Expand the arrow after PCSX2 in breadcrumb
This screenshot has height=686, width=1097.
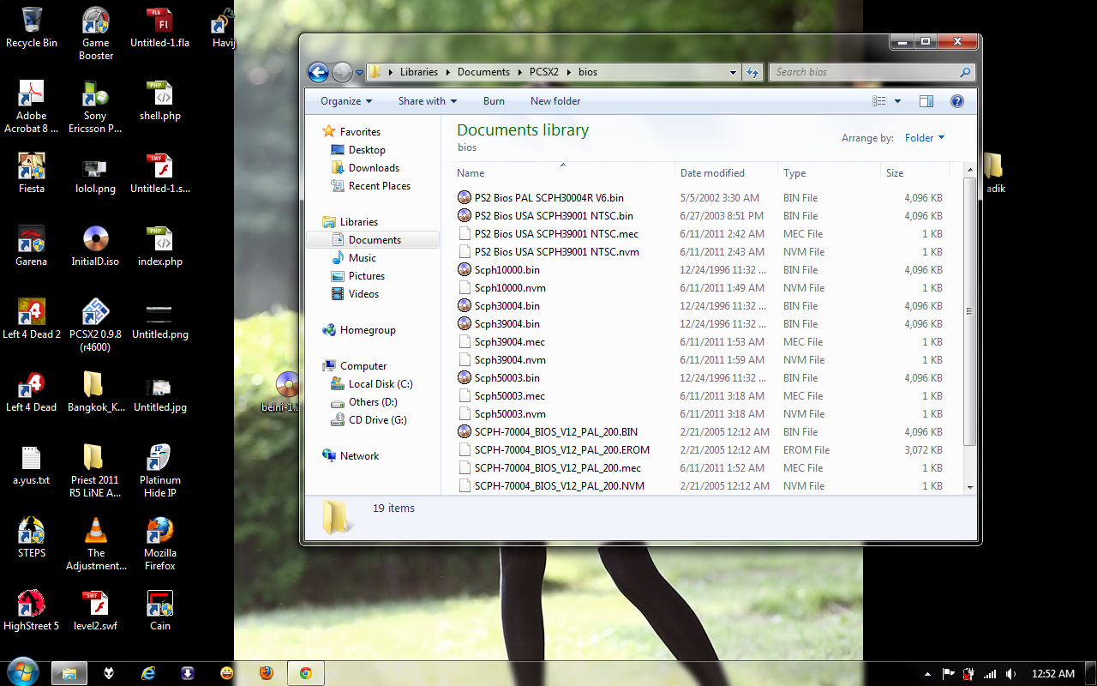pos(568,72)
